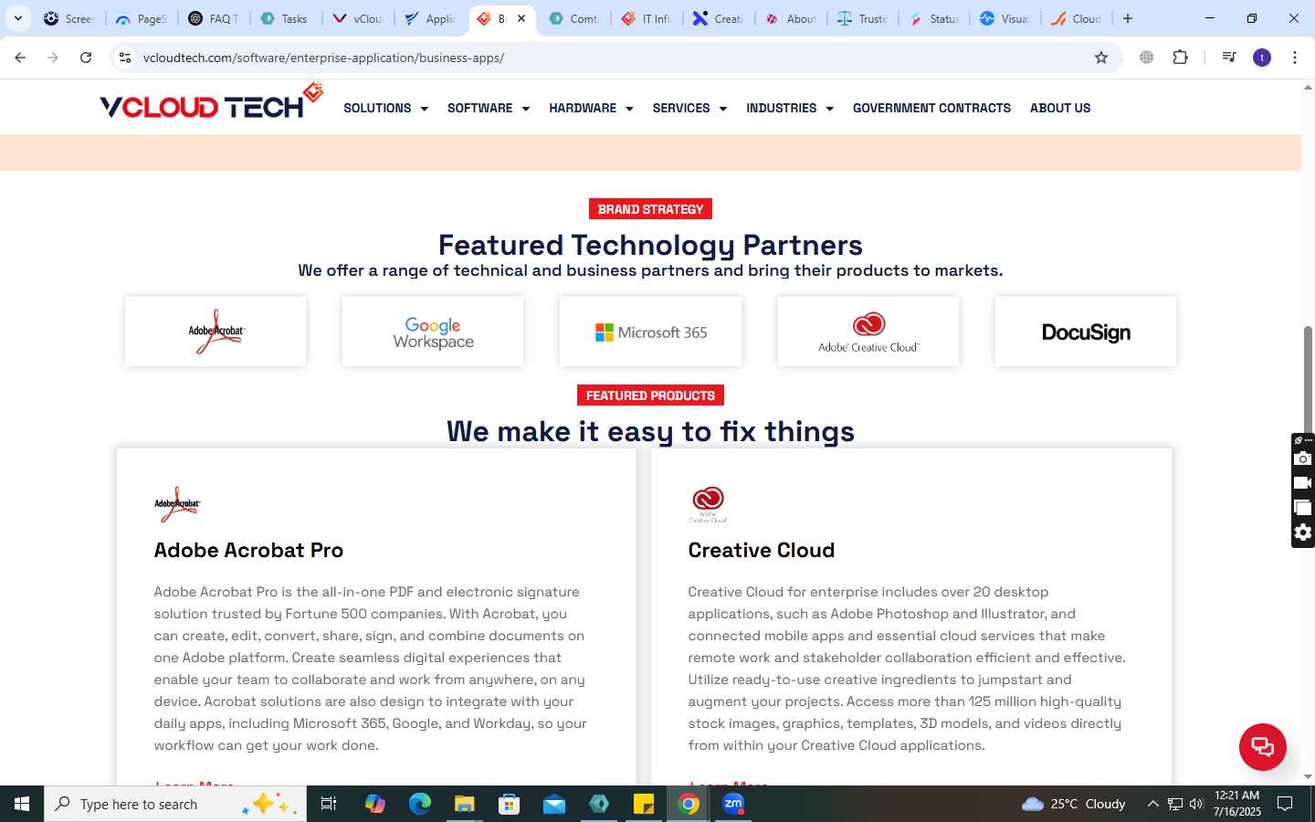Expand the INDUSTRIES menu
This screenshot has height=822, width=1315.
(790, 108)
